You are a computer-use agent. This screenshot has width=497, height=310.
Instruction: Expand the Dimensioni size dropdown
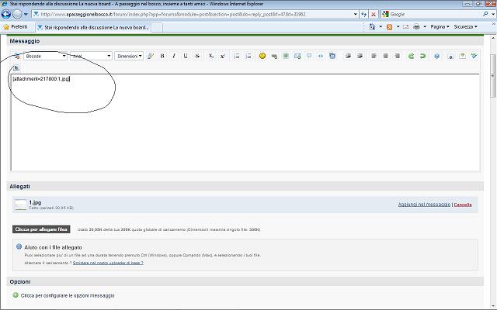tap(129, 56)
